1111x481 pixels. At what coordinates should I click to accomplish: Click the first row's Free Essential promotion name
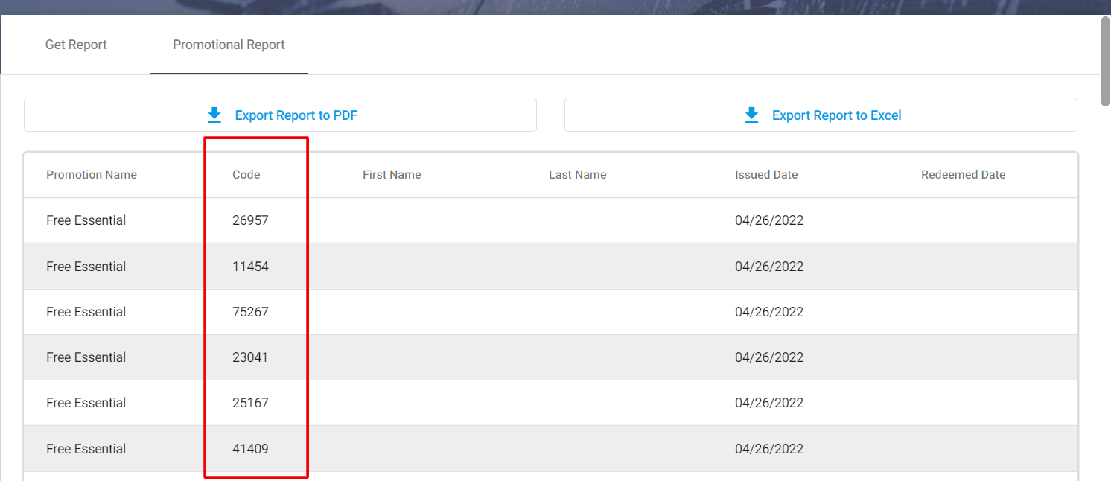point(86,220)
